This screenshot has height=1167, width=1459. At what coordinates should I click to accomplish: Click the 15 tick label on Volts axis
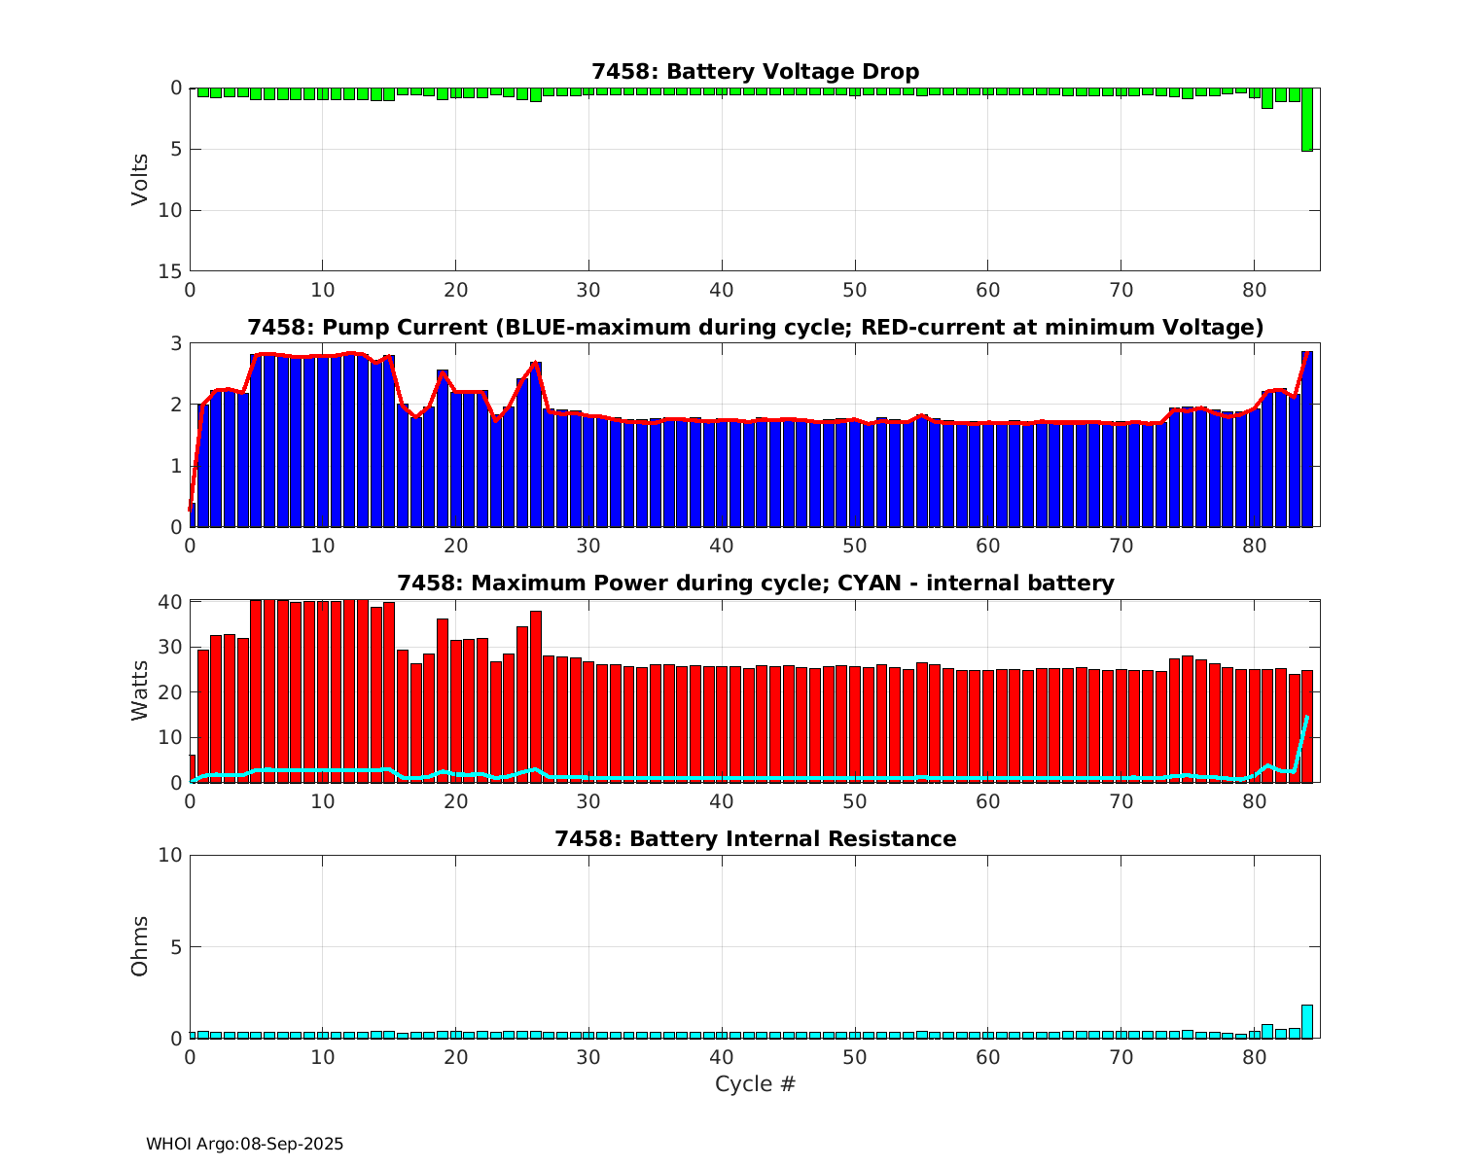[x=170, y=271]
